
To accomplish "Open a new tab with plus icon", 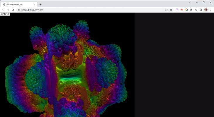I will pyautogui.click(x=40, y=4).
